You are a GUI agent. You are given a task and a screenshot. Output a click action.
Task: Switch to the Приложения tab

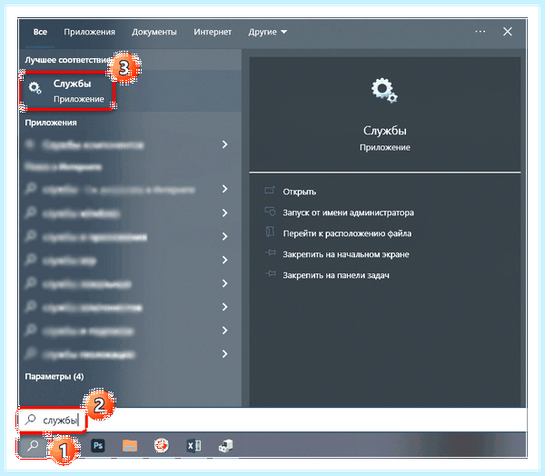click(89, 32)
